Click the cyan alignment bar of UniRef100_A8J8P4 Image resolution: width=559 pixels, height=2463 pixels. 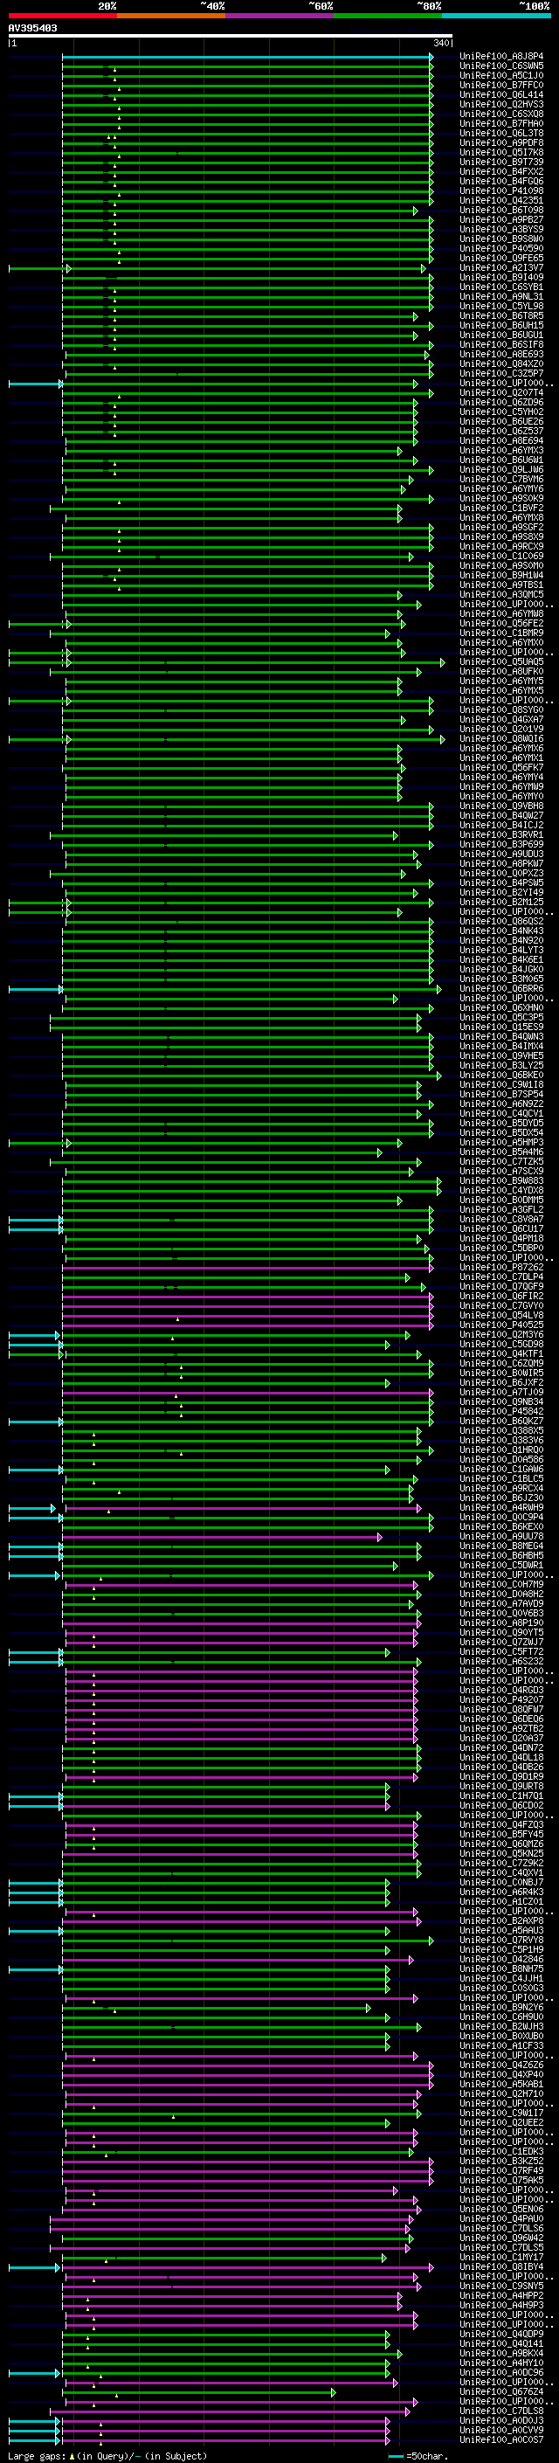click(x=246, y=57)
